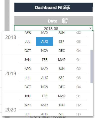Image resolution: width=95 pixels, height=118 pixels.
Task: Select MAY in the 2020 section
Action: (x=44, y=105)
